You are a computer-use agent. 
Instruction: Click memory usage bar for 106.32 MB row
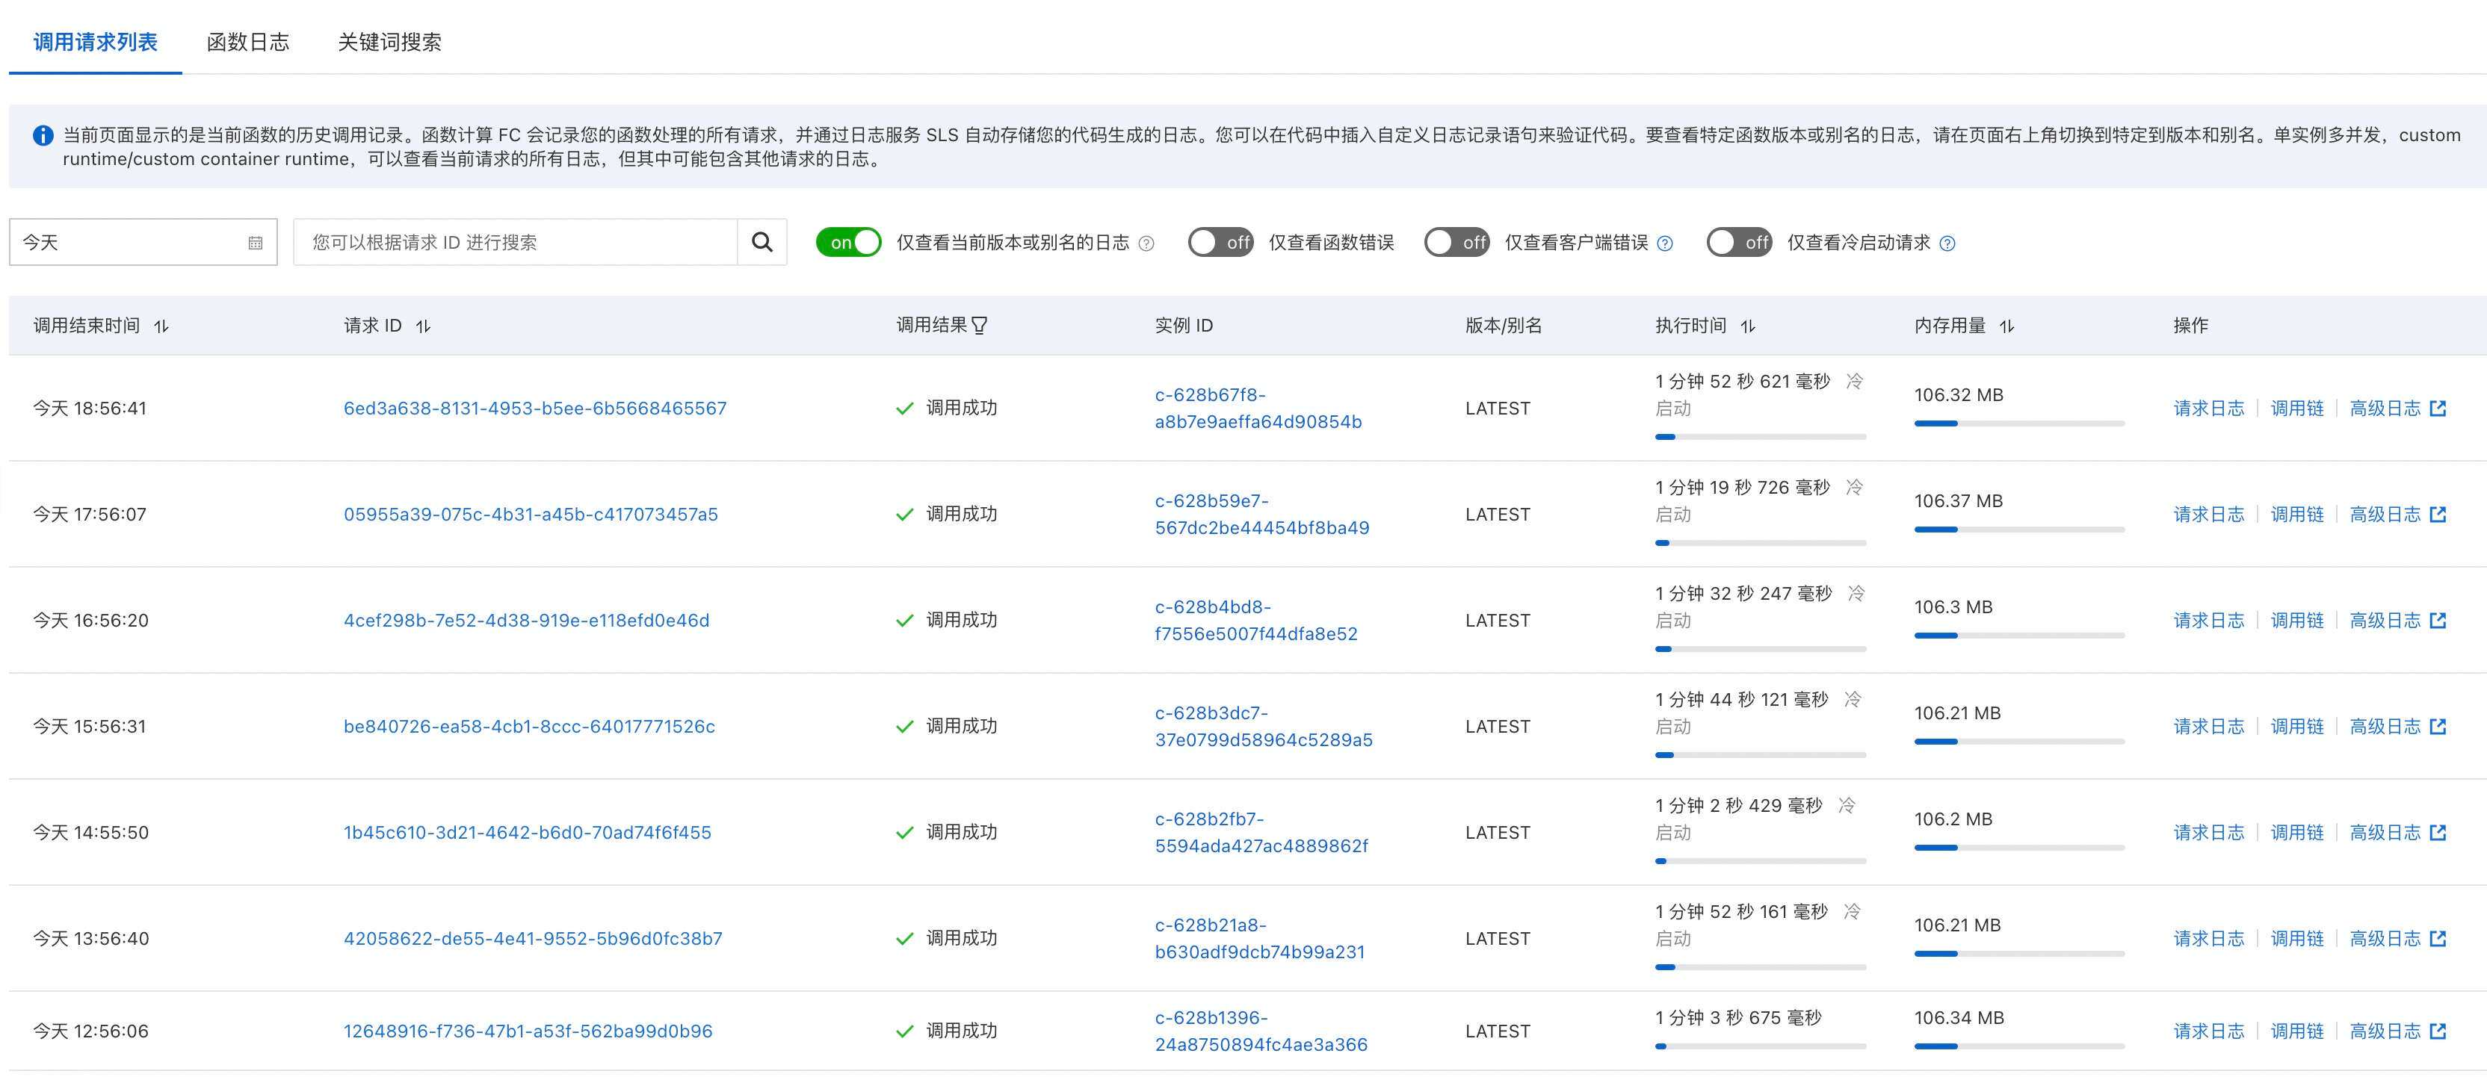pyautogui.click(x=2018, y=423)
